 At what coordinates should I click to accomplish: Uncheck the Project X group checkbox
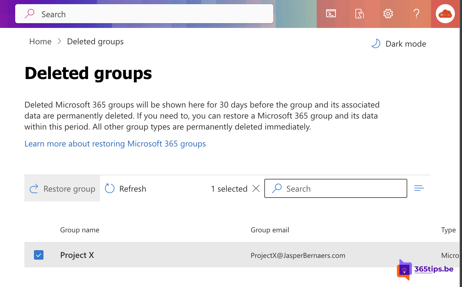pos(39,255)
